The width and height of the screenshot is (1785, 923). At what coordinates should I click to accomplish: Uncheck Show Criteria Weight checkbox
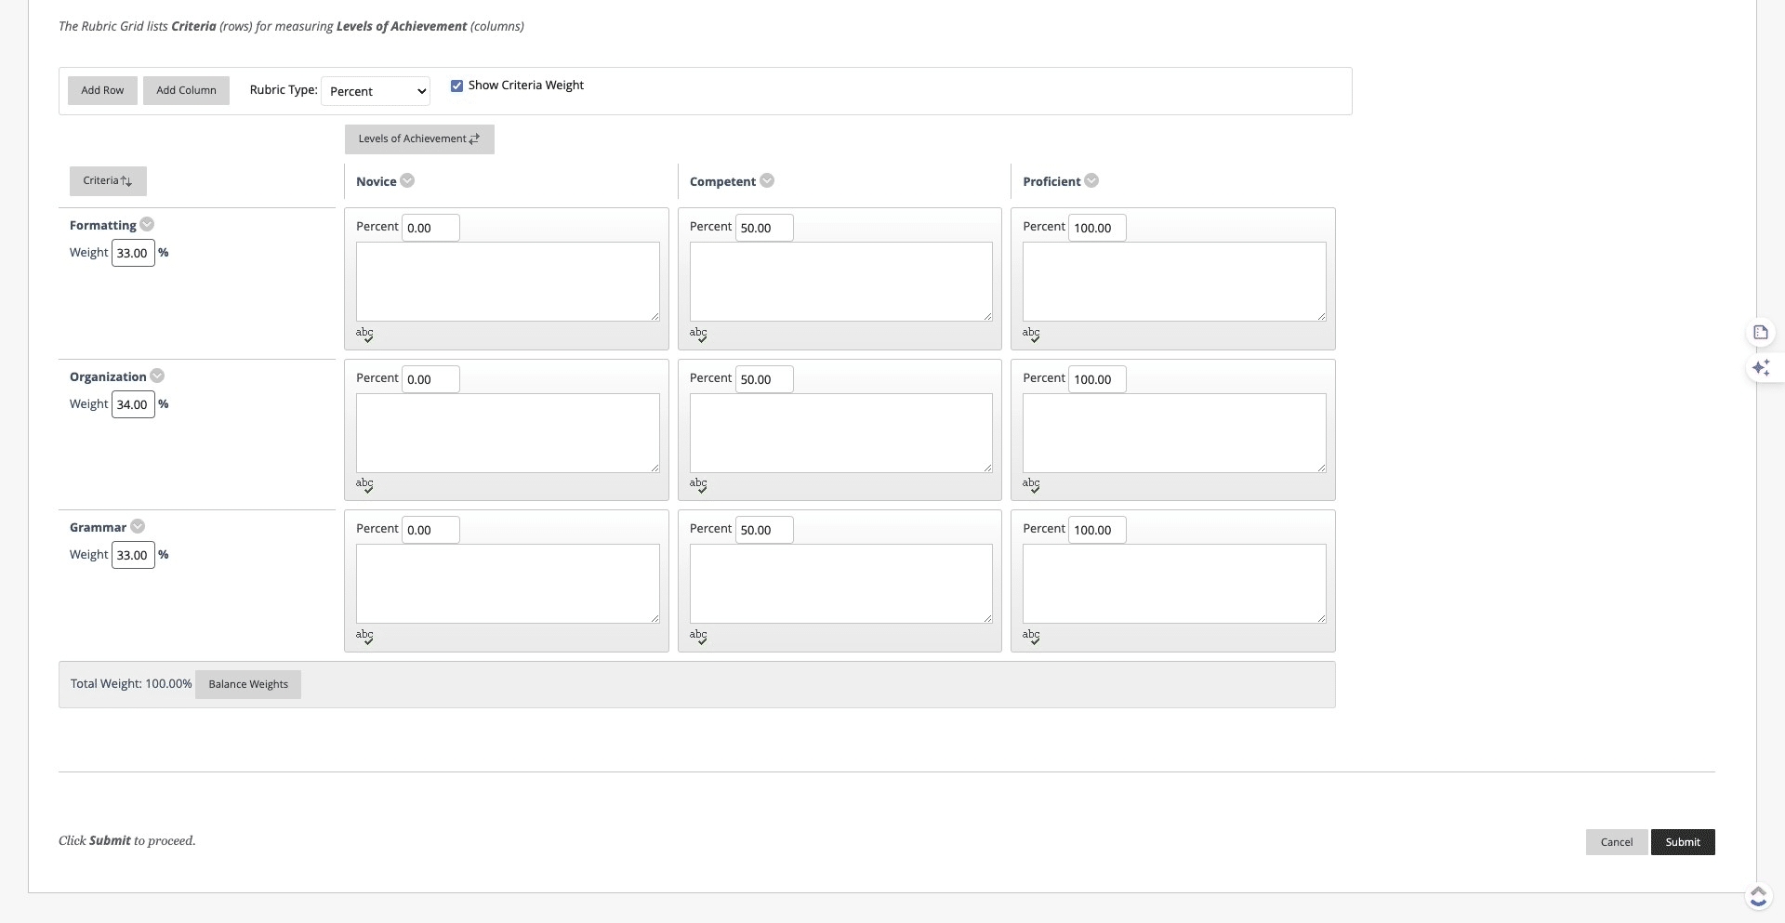pyautogui.click(x=456, y=86)
